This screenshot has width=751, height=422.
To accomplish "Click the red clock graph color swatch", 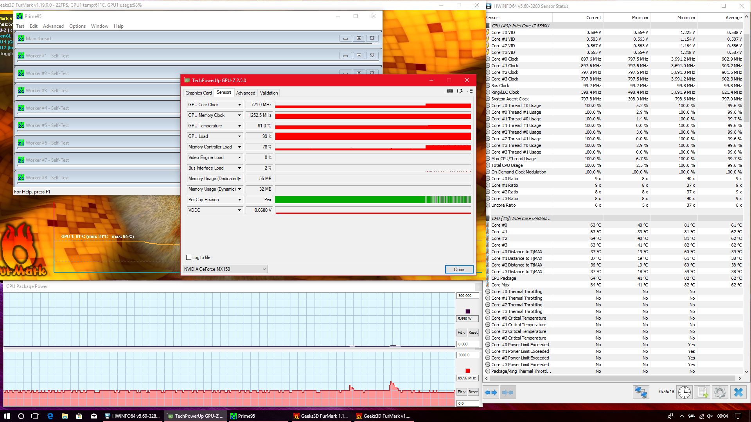I will 467,371.
